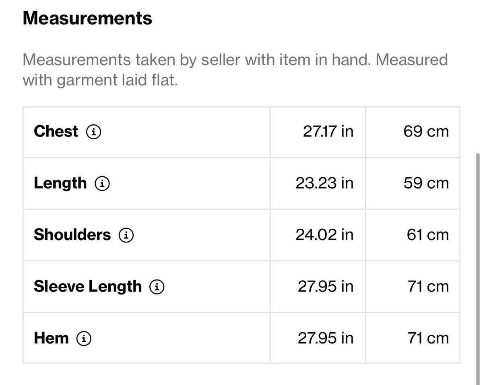483x385 pixels.
Task: Click the 71 cm hem value
Action: 428,338
